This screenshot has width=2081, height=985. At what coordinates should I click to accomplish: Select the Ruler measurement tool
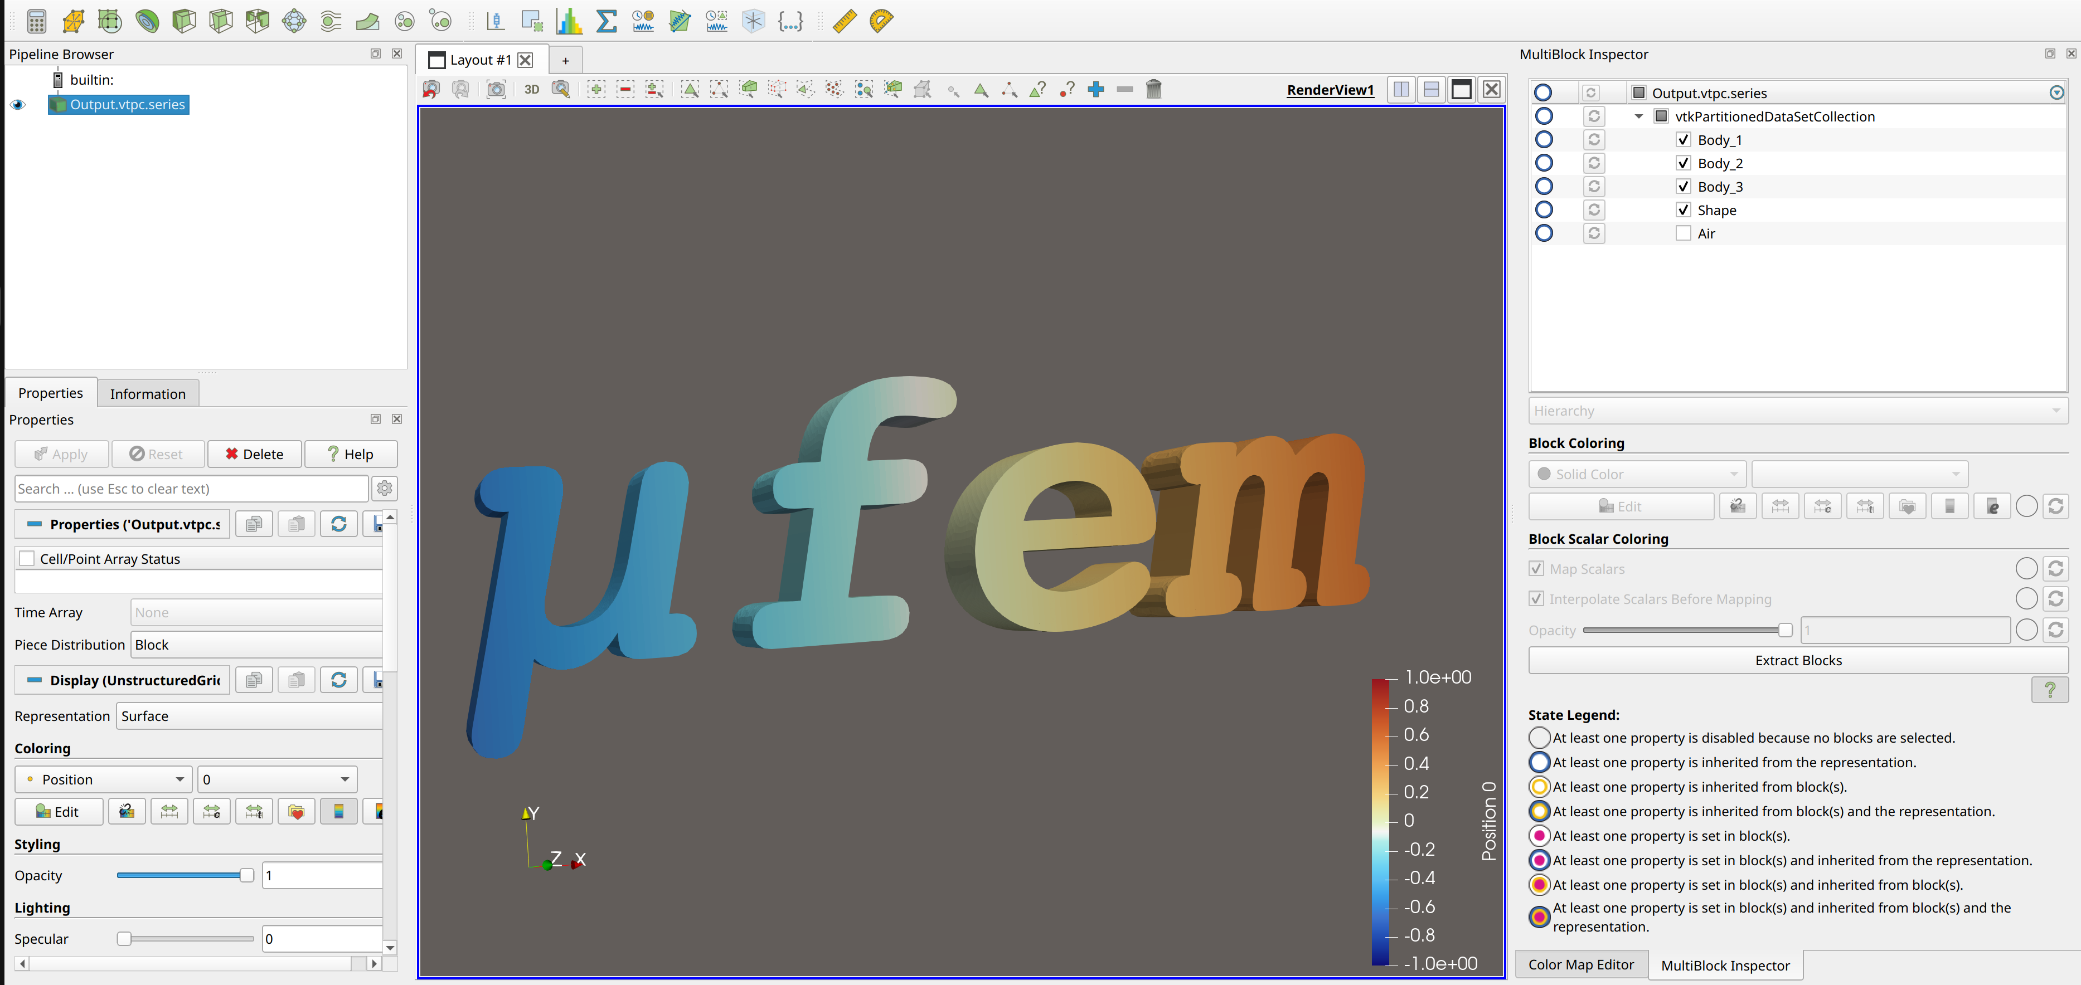click(844, 20)
